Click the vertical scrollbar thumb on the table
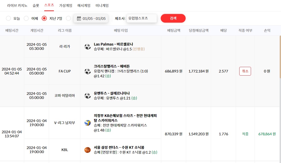The height and width of the screenshot is (163, 281). click(x=280, y=57)
